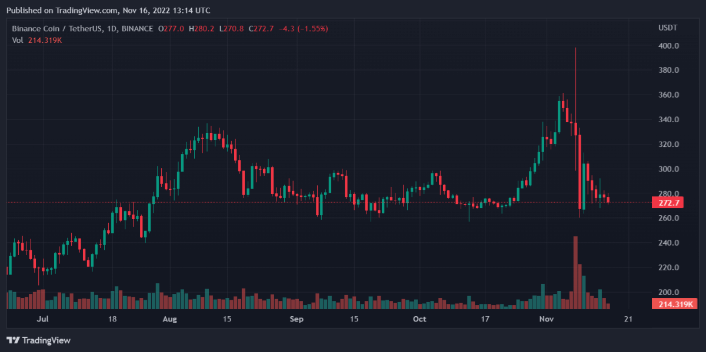706x352 pixels.
Task: Select the Oct label on the time axis
Action: click(418, 319)
